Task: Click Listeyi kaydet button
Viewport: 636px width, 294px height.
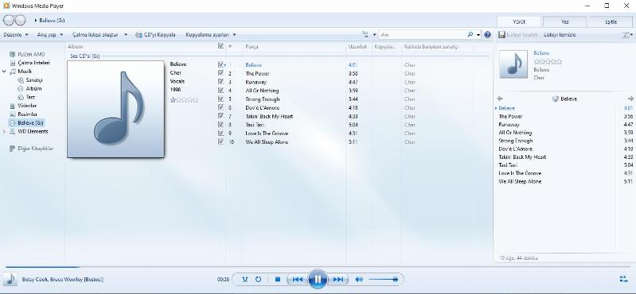Action: click(x=518, y=35)
